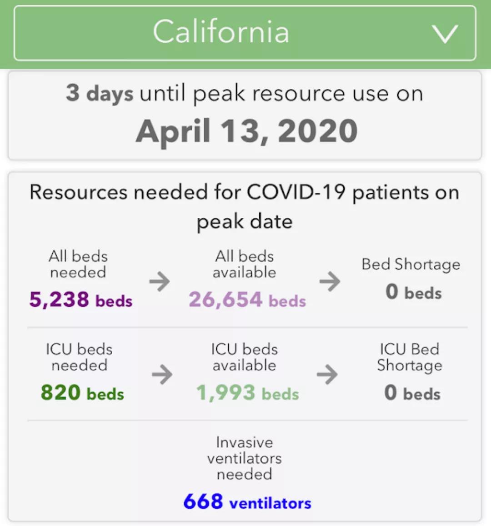Click the ICU Bed Shortage 0 beds value
The image size is (491, 526).
point(412,392)
